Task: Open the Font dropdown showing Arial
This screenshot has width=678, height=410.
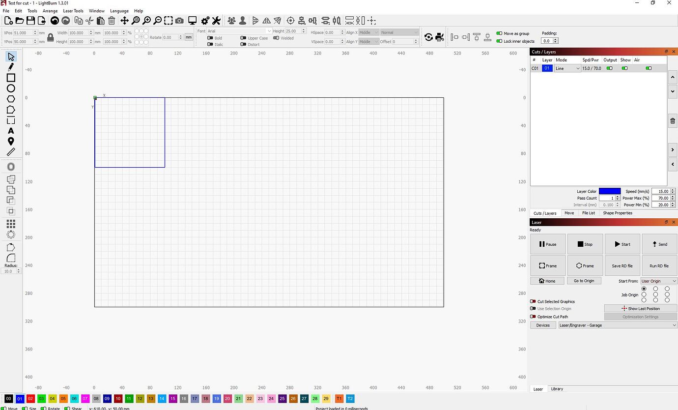Action: pyautogui.click(x=239, y=31)
